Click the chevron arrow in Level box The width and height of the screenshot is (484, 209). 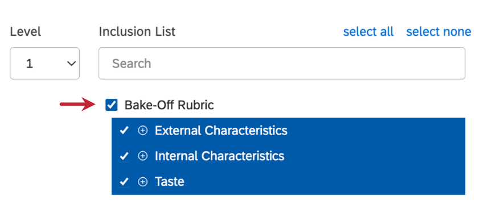71,64
